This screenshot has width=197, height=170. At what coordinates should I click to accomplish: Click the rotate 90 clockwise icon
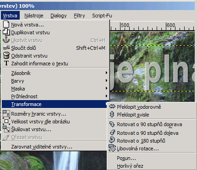112,124
